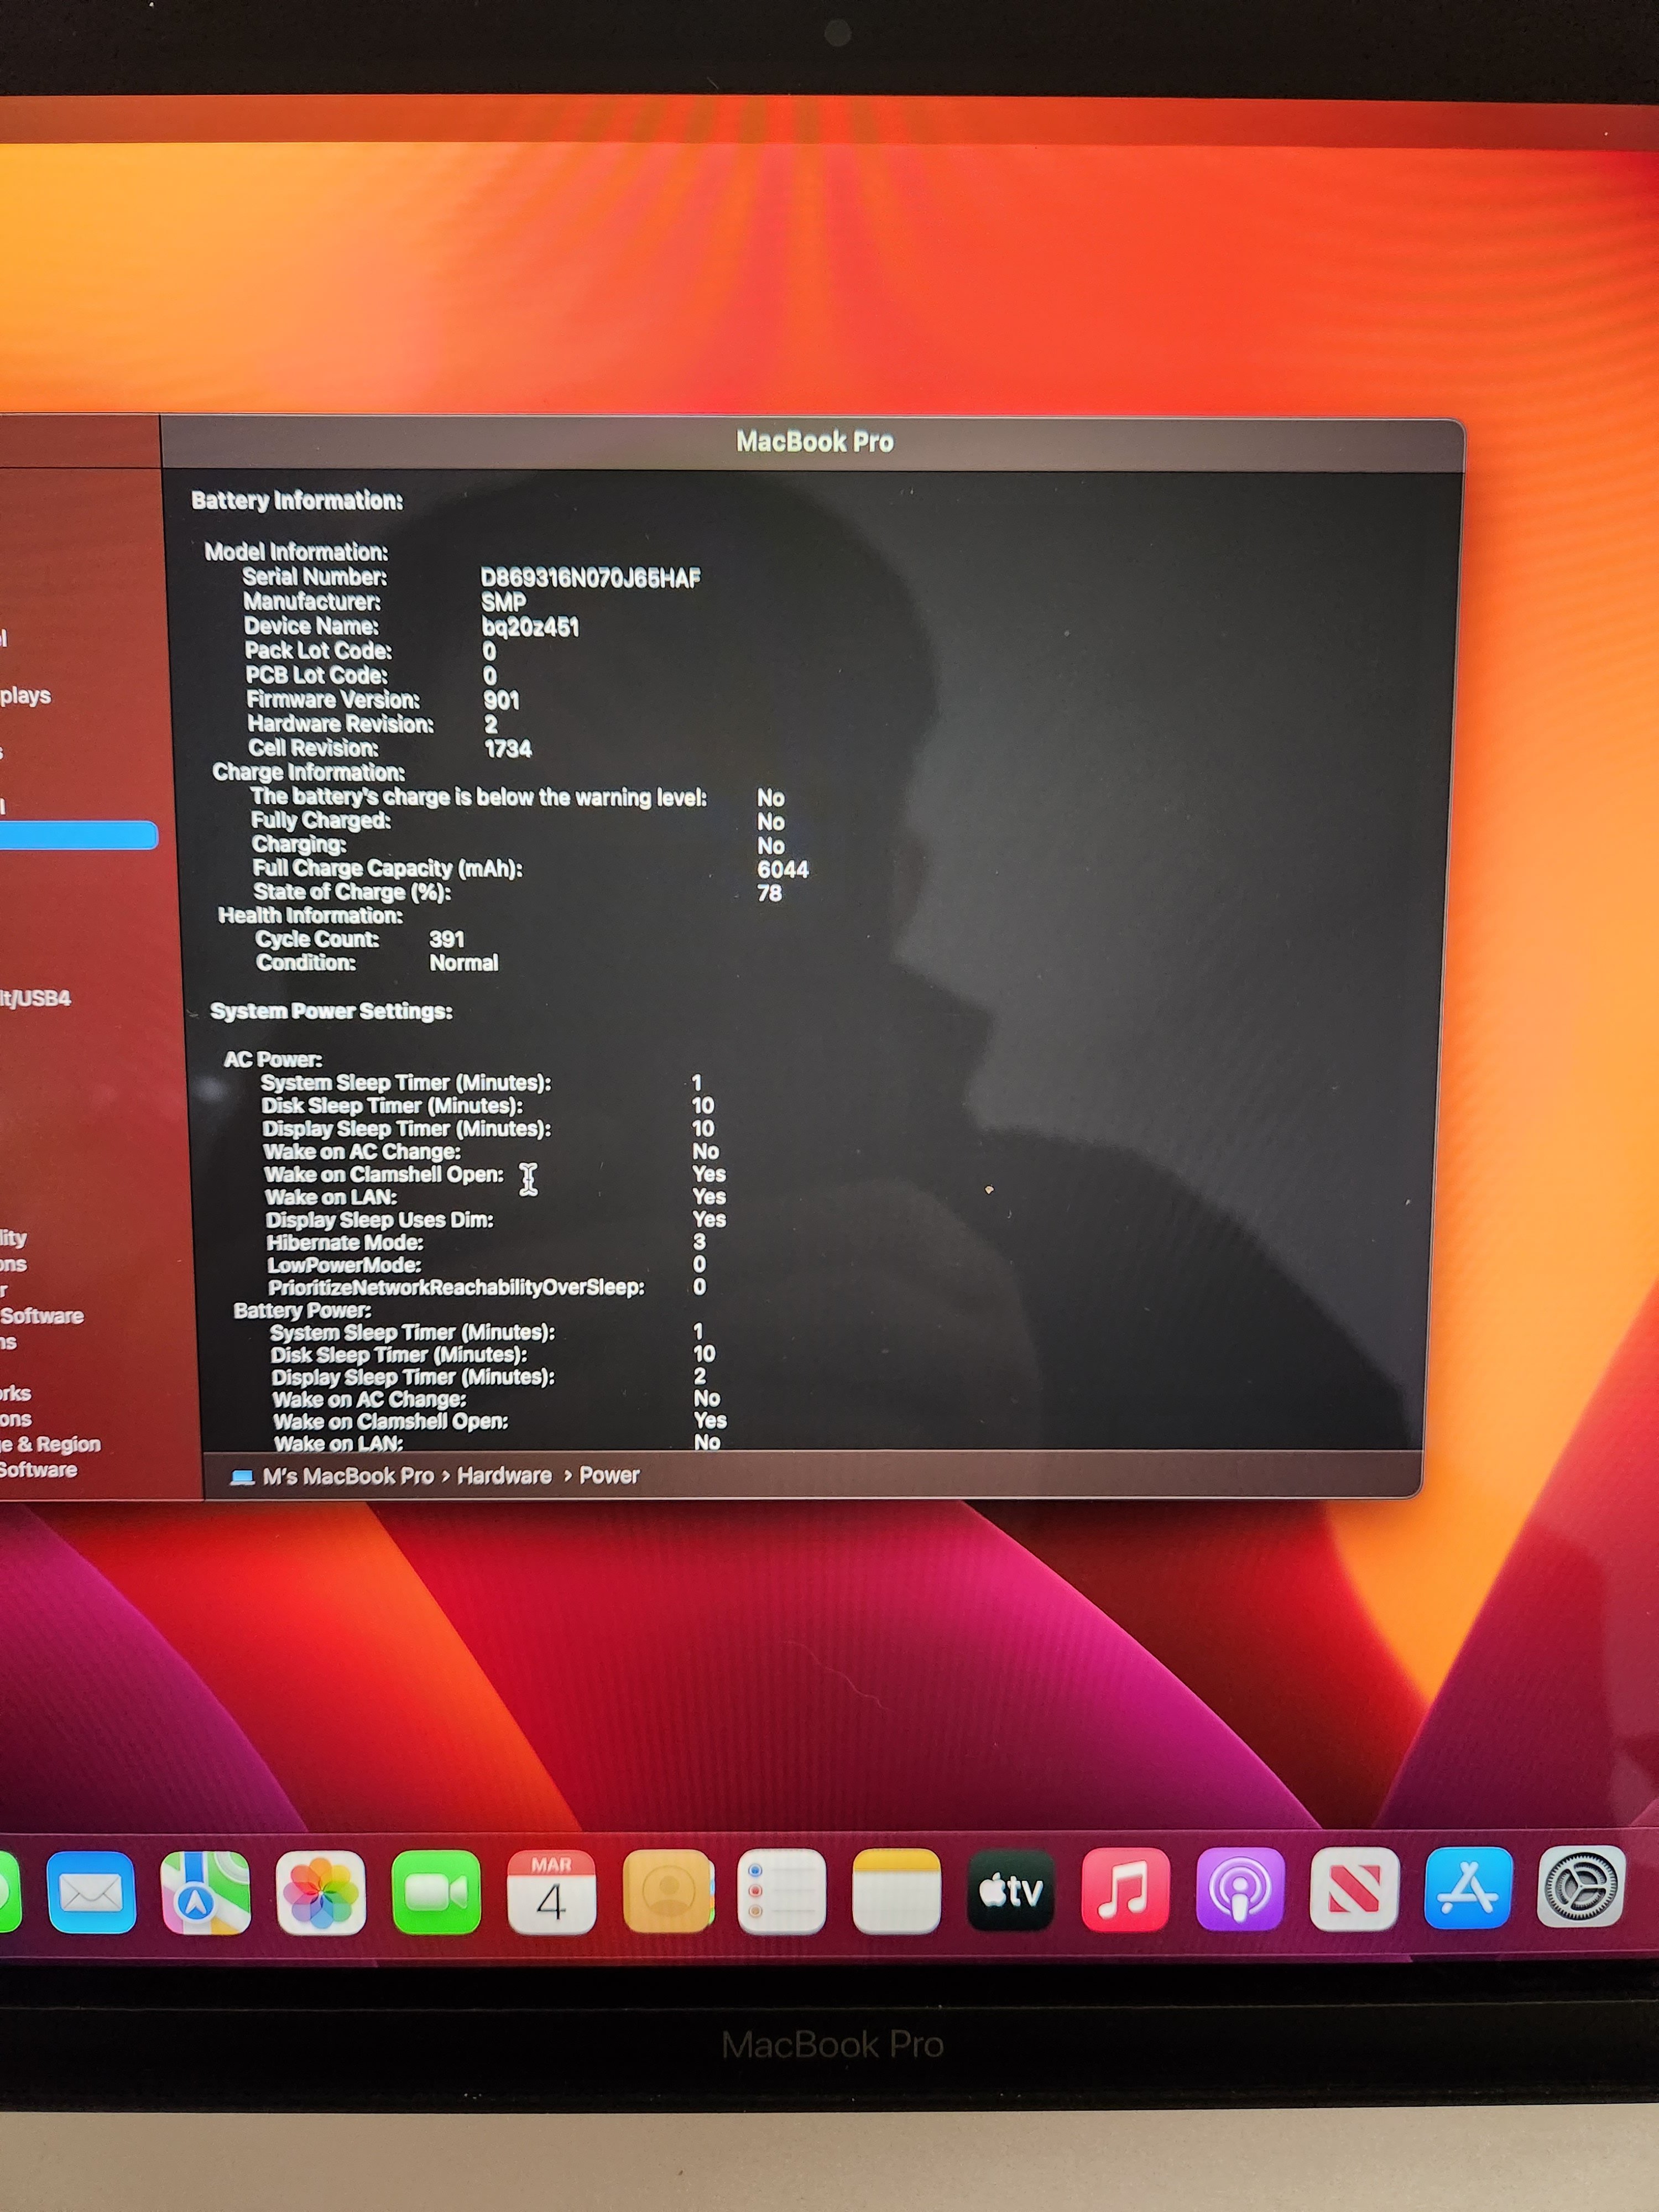The width and height of the screenshot is (1659, 2212).
Task: Select the Cycle Count value 391
Action: pyautogui.click(x=447, y=939)
